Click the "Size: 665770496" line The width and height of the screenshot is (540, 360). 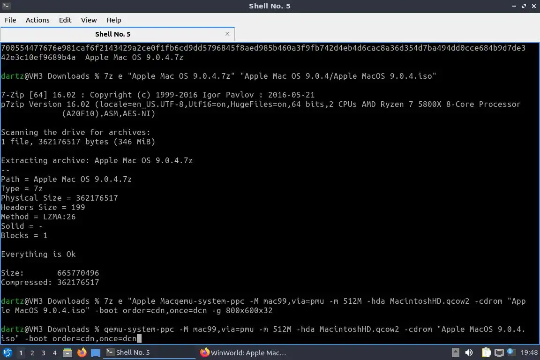(50, 273)
